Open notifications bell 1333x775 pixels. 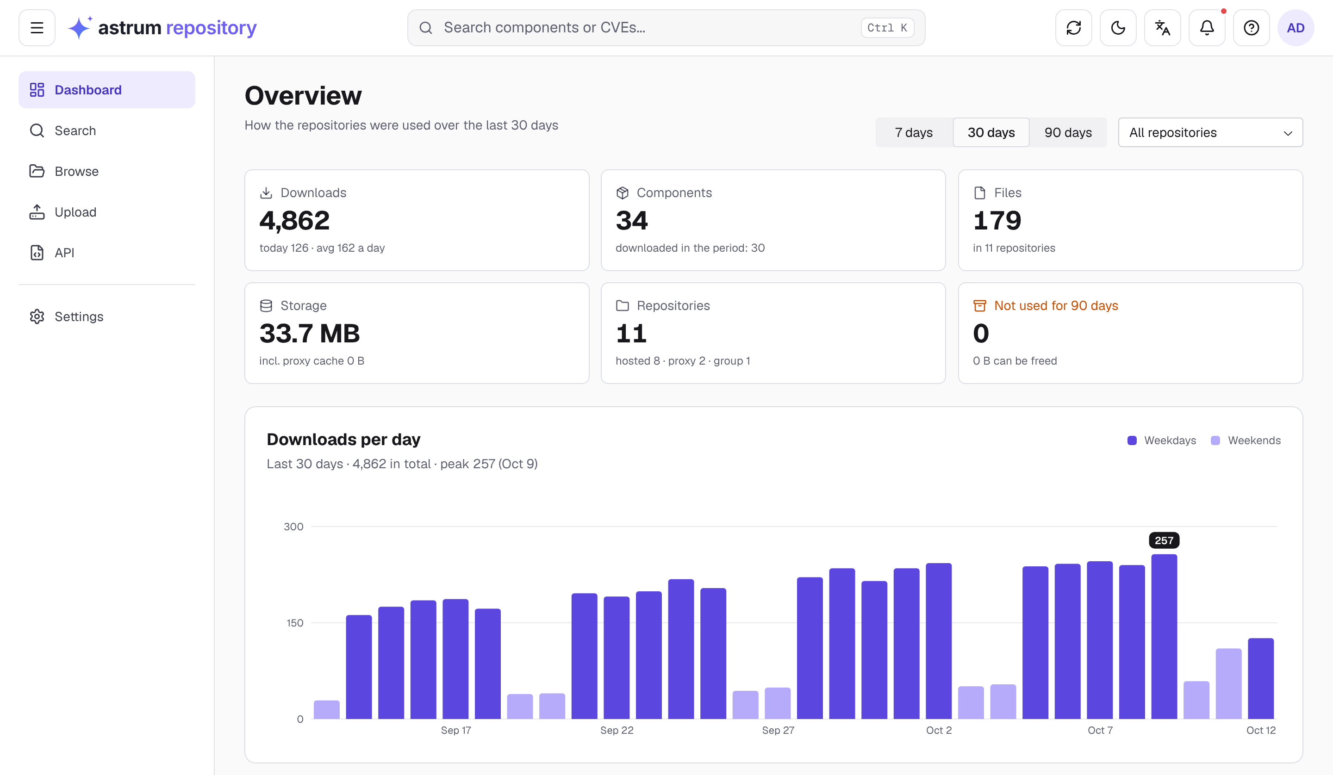[x=1207, y=27]
